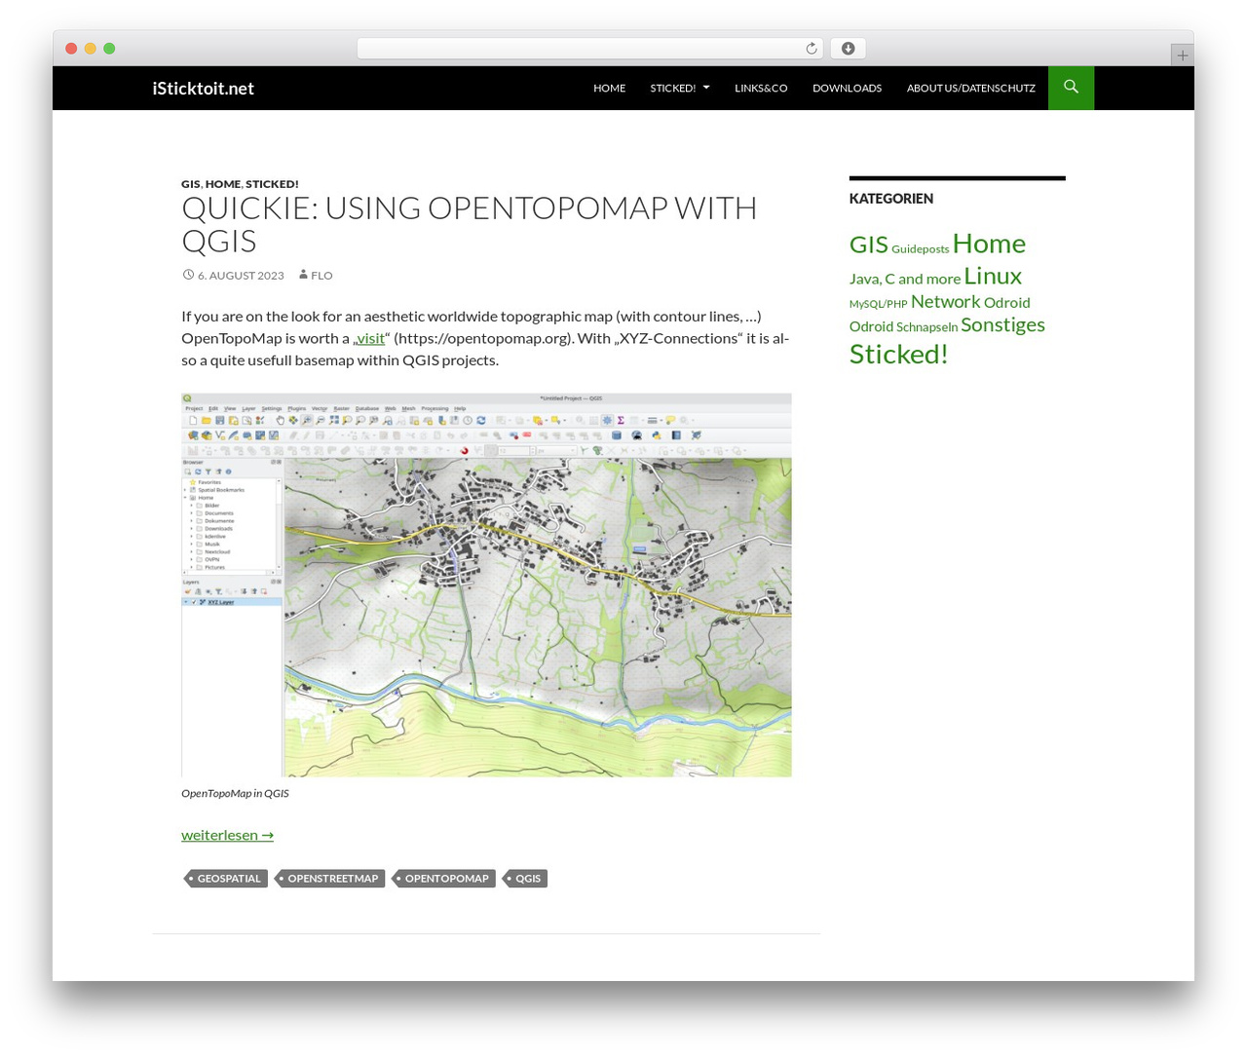Click the STICKED! category above post title
This screenshot has height=1056, width=1247.
click(272, 183)
